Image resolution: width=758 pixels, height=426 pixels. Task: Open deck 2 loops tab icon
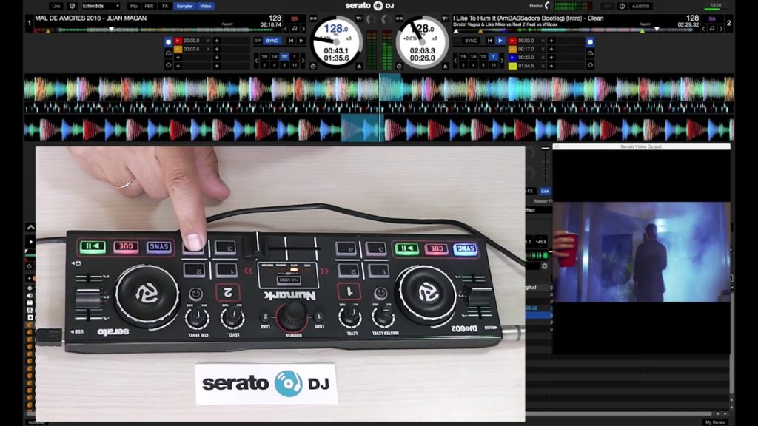(x=590, y=53)
